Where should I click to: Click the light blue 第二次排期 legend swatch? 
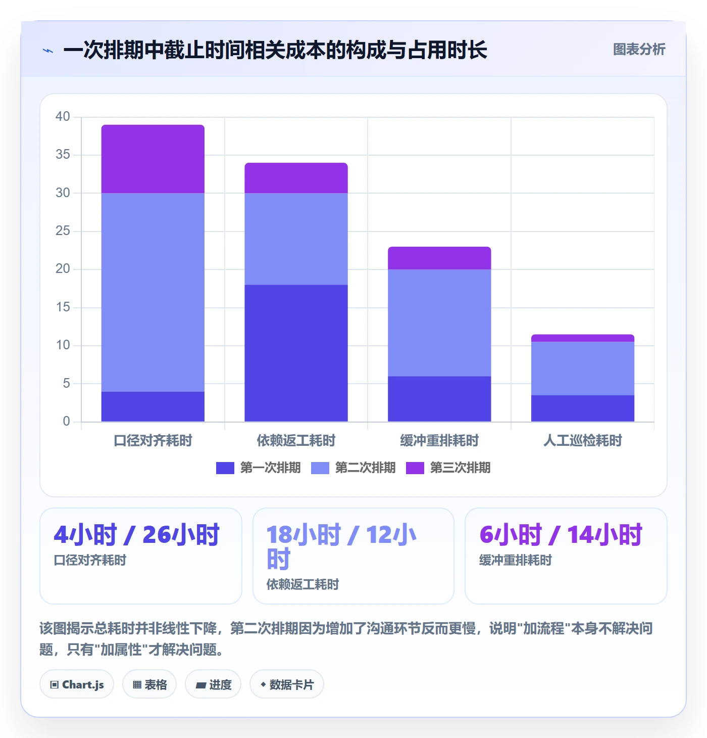[x=320, y=468]
